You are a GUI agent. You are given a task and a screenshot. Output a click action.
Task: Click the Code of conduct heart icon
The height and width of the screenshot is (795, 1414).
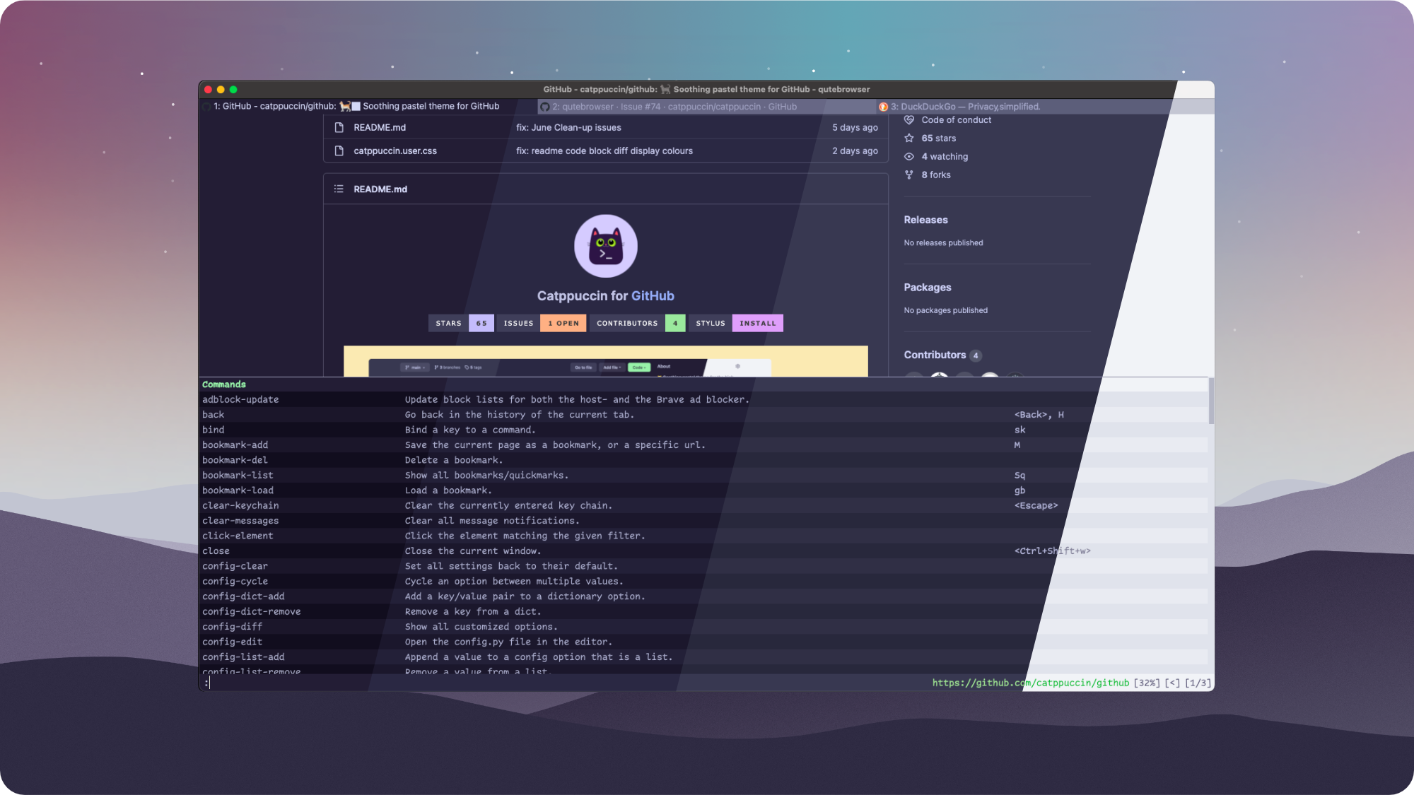pyautogui.click(x=909, y=119)
